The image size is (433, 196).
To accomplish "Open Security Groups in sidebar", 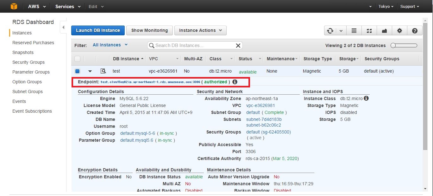I will coord(28,62).
